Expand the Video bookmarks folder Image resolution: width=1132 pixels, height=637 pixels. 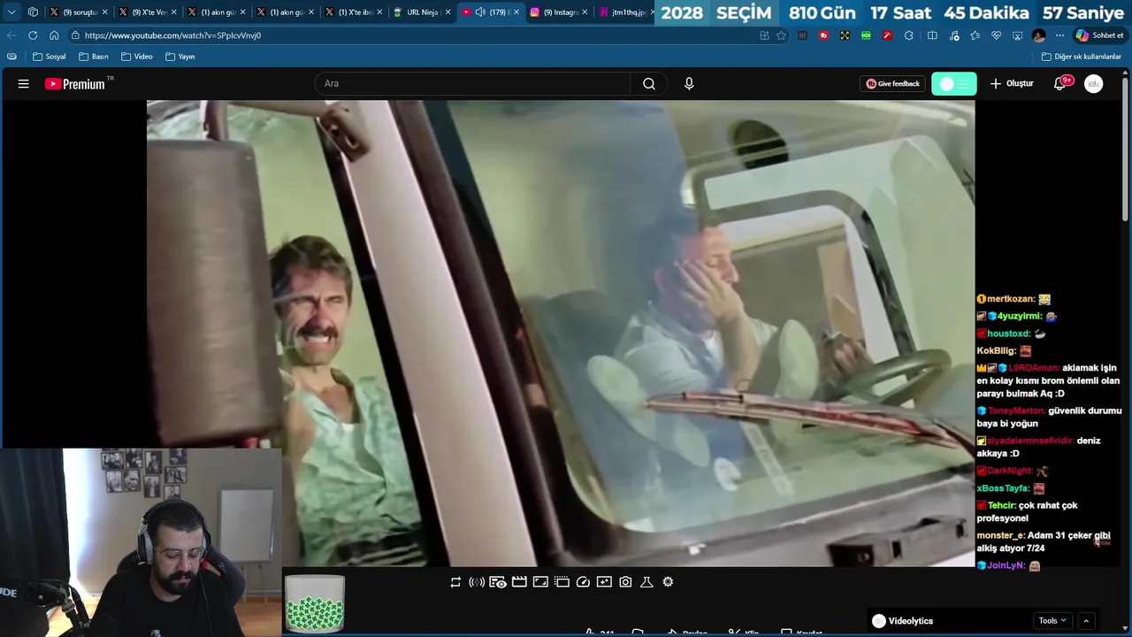tap(137, 57)
